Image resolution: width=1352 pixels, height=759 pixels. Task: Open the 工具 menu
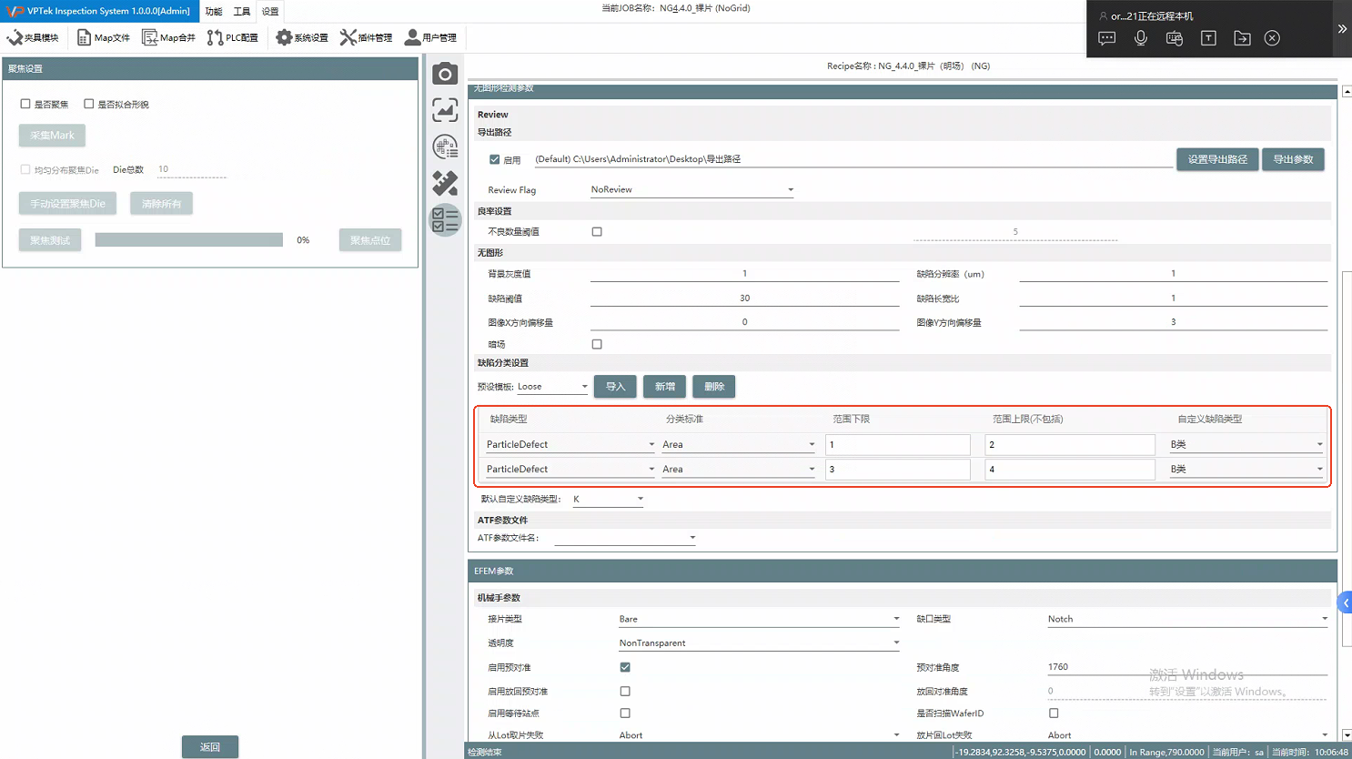tap(241, 11)
